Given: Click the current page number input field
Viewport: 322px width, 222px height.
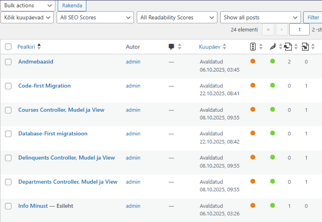Looking at the screenshot, I should point(299,30).
